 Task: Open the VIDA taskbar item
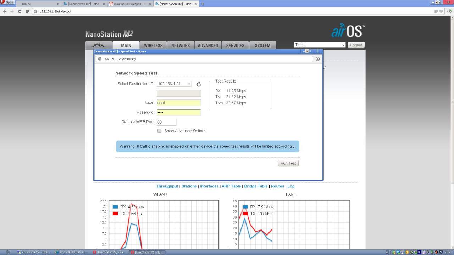(72, 253)
